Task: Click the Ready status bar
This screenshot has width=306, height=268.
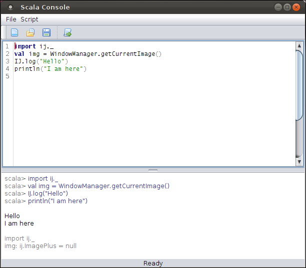Action: [153, 264]
